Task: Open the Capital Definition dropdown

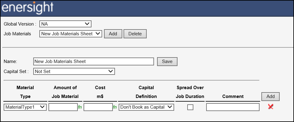Action: point(146,107)
